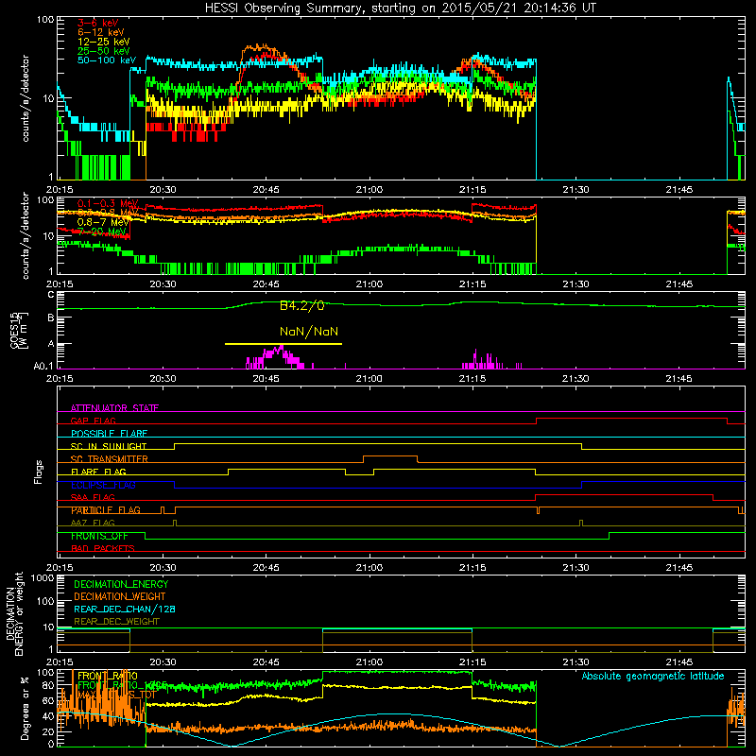Select the BAD_PACKETS flag label
756x756 pixels.
pos(103,548)
